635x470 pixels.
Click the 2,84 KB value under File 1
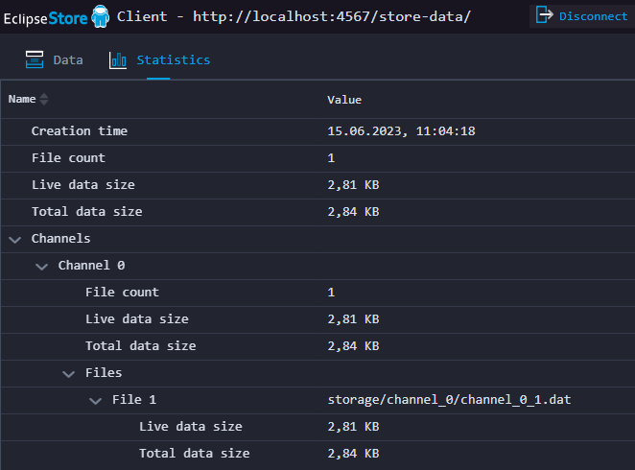(x=353, y=454)
